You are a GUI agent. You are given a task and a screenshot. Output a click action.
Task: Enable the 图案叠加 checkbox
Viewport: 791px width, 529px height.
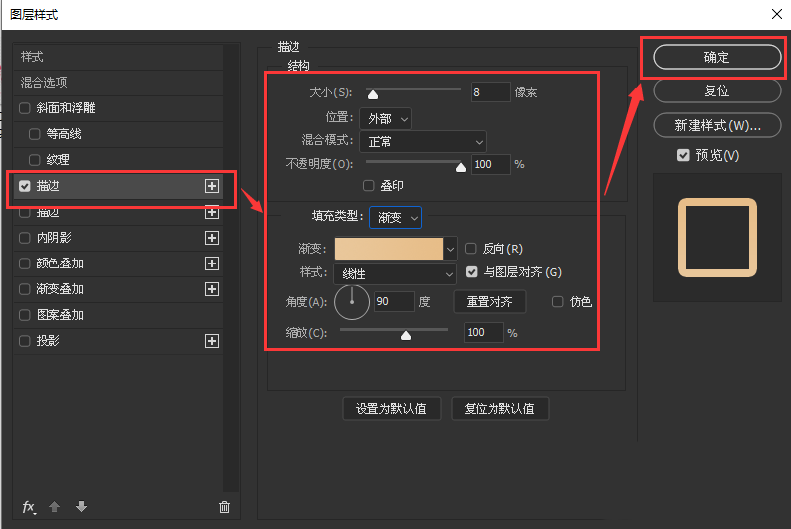pyautogui.click(x=24, y=315)
